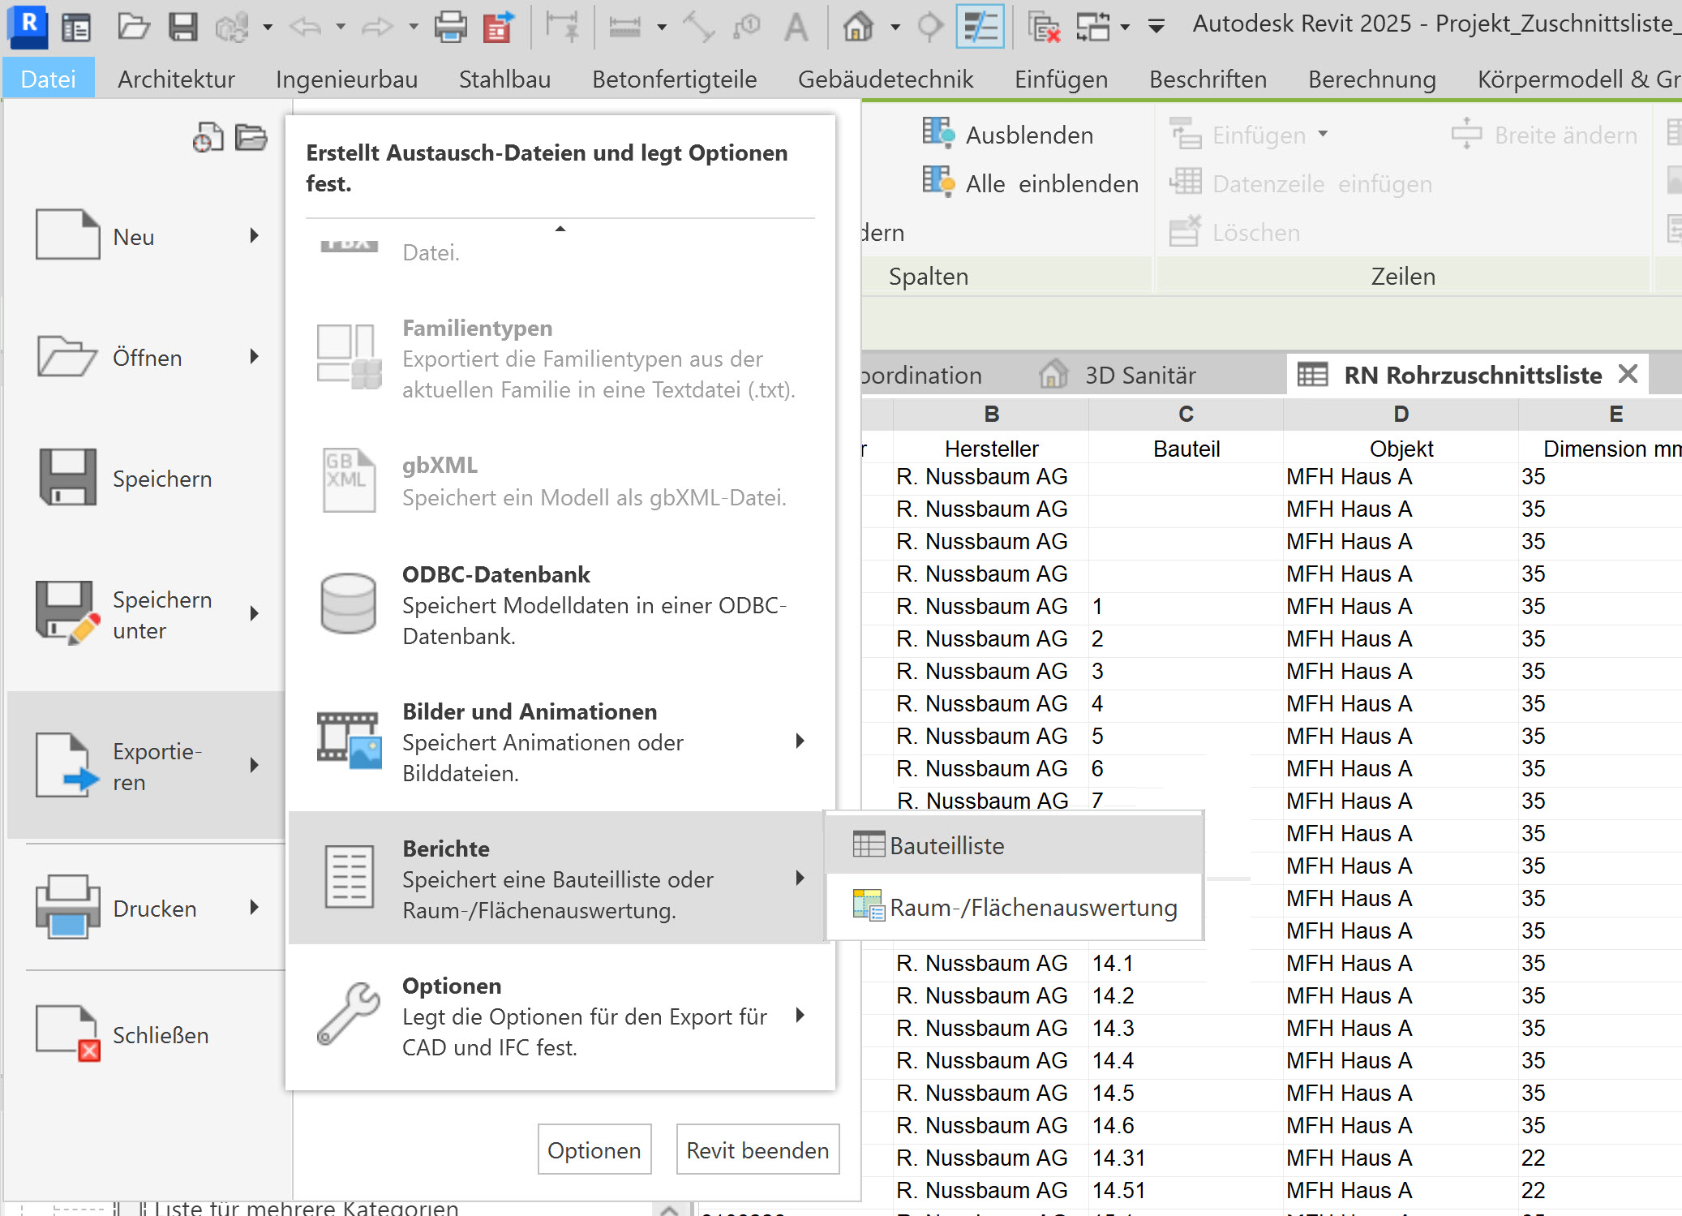Click the Revit application logo icon
The width and height of the screenshot is (1682, 1216).
28,26
